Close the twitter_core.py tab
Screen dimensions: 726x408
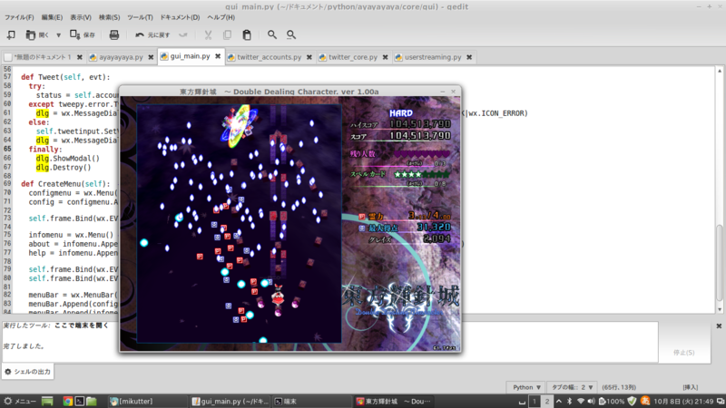385,57
